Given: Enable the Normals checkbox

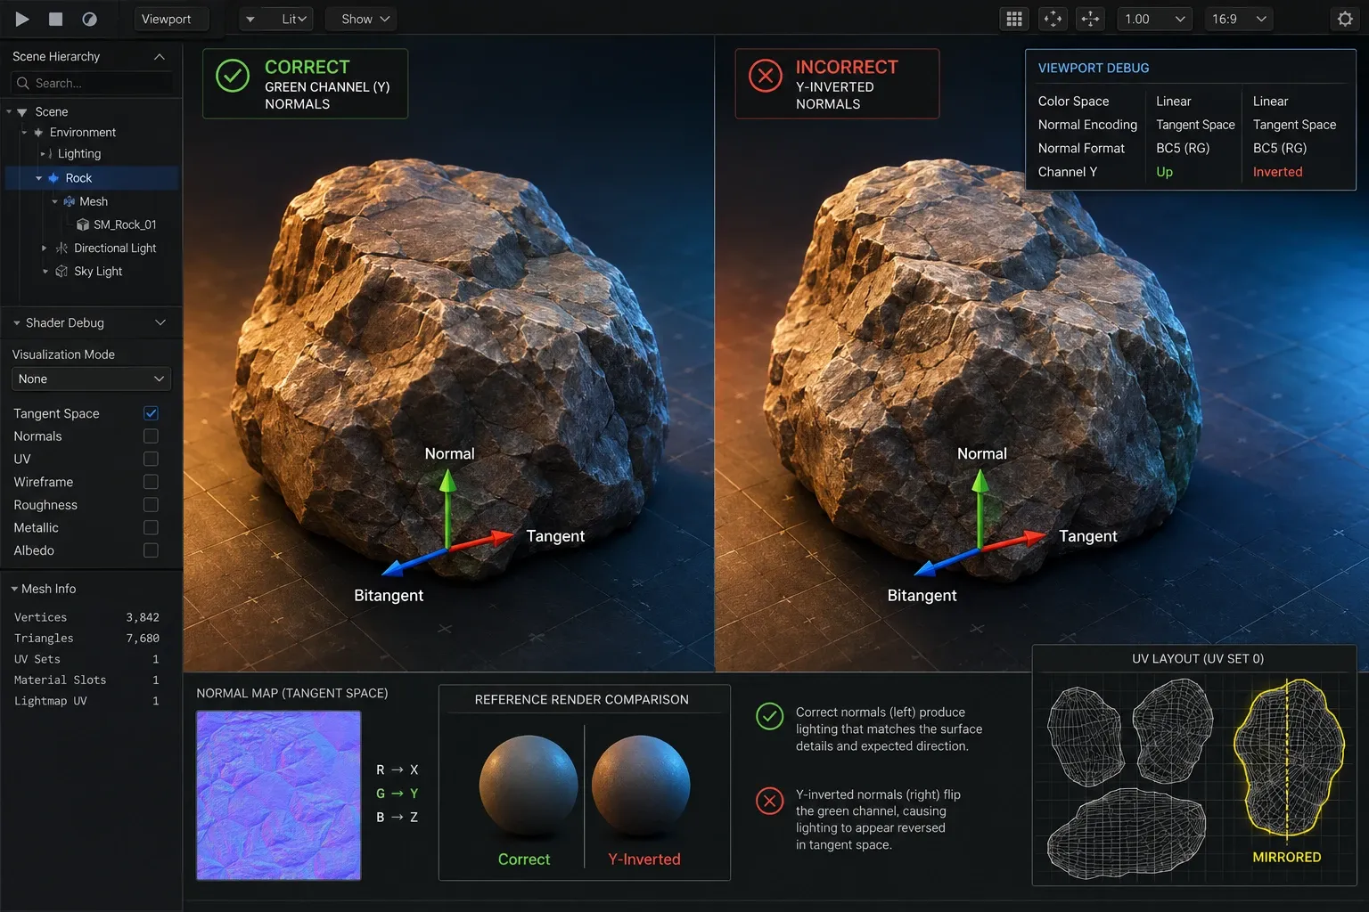Looking at the screenshot, I should 151,436.
